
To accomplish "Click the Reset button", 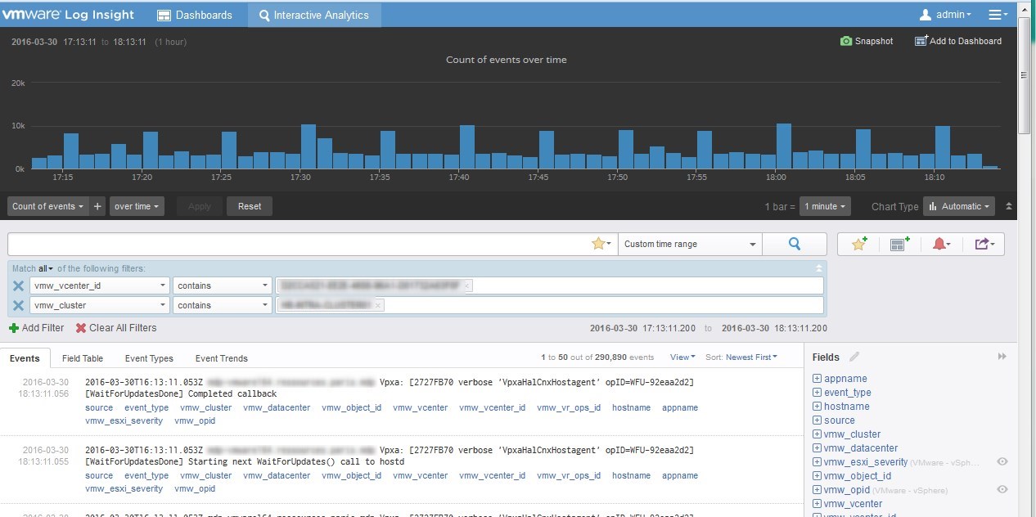I will pos(250,206).
